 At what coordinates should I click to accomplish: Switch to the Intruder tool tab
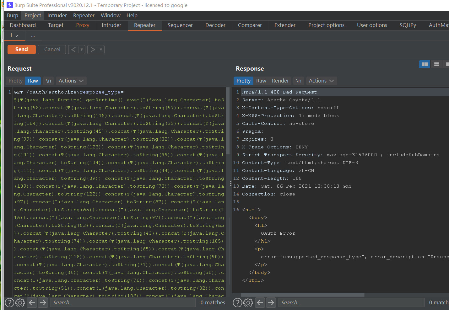111,25
